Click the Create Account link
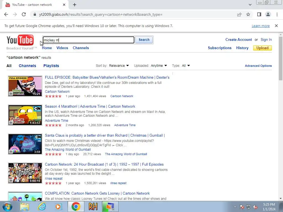The image size is (283, 212). tap(239, 40)
